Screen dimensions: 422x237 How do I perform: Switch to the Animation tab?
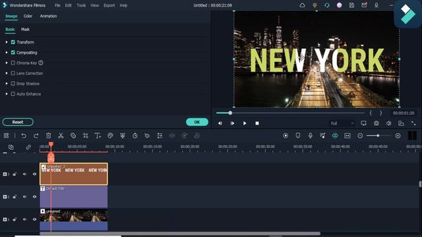pos(48,16)
